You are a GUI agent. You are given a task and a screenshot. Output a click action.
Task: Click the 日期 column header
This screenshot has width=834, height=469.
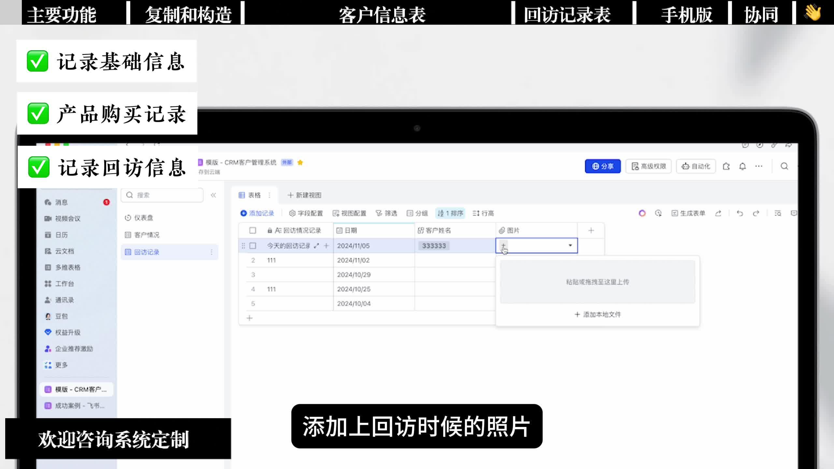pyautogui.click(x=374, y=231)
